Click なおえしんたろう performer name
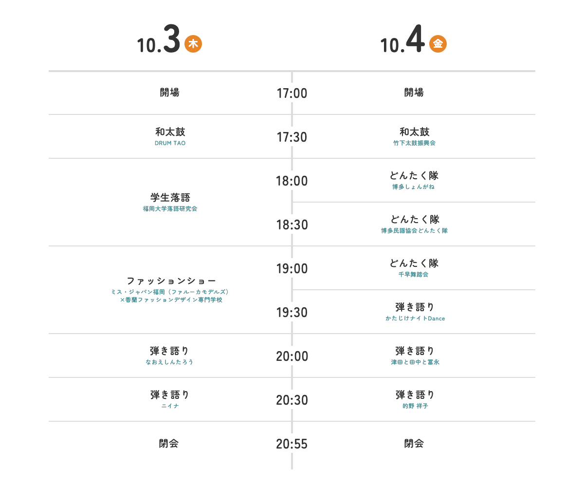 [x=169, y=362]
